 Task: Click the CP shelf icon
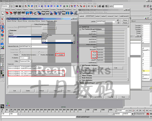point(11,13)
